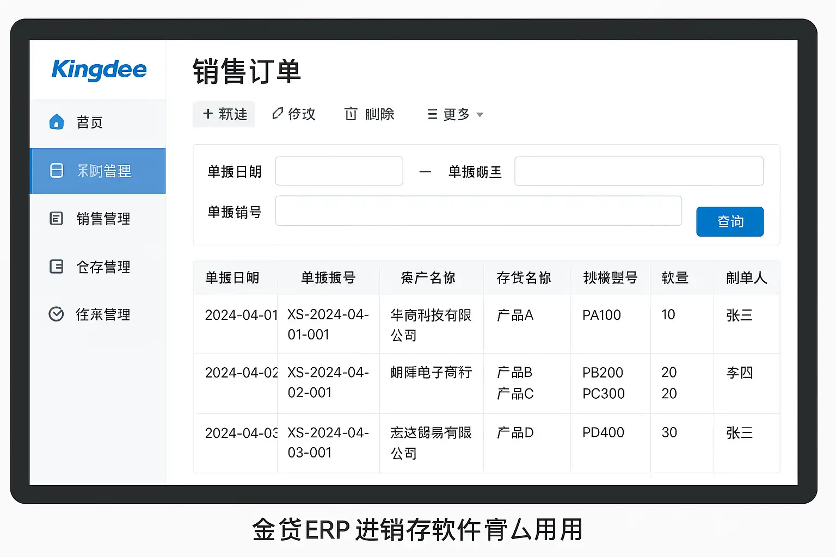Viewport: 836px width, 557px height.
Task: Select order number XS-2024-04-02-001
Action: [328, 382]
